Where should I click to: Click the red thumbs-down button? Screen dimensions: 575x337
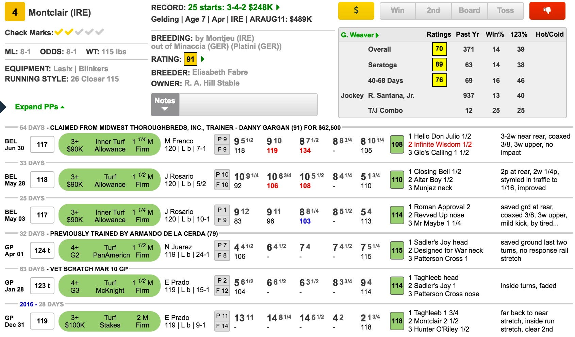click(x=547, y=11)
